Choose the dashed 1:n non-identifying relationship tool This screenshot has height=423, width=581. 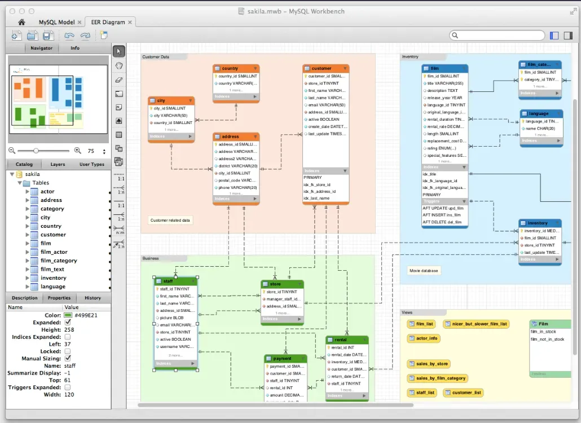pos(118,191)
